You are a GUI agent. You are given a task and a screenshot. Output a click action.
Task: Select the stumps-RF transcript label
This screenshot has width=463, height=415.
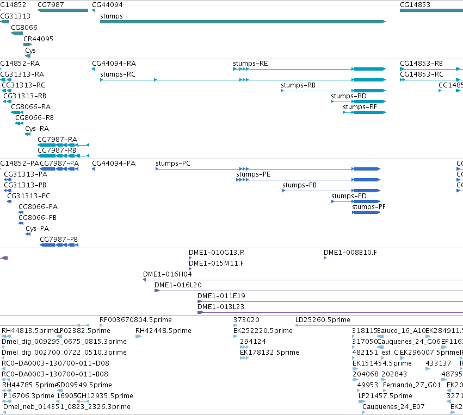coord(360,107)
